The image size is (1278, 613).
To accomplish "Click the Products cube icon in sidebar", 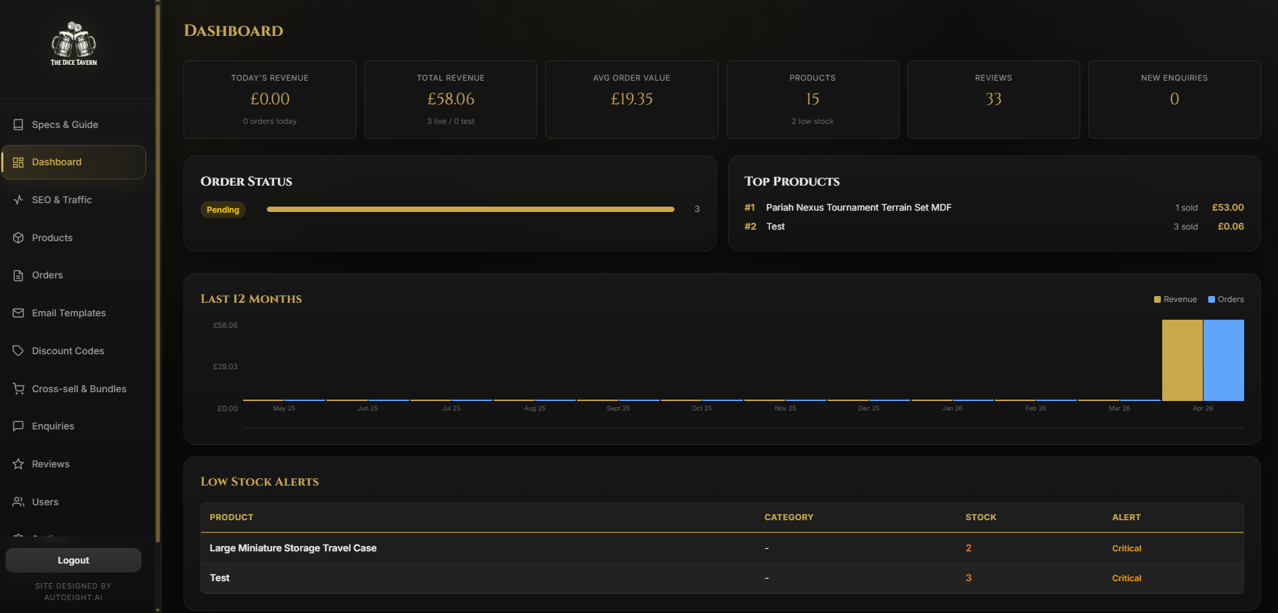I will click(18, 238).
